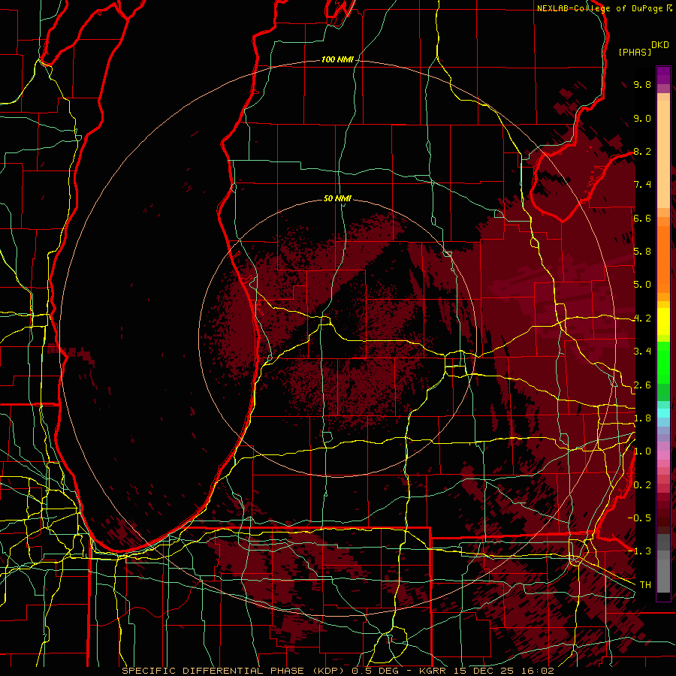Select the 2.6 scale value

642,385
